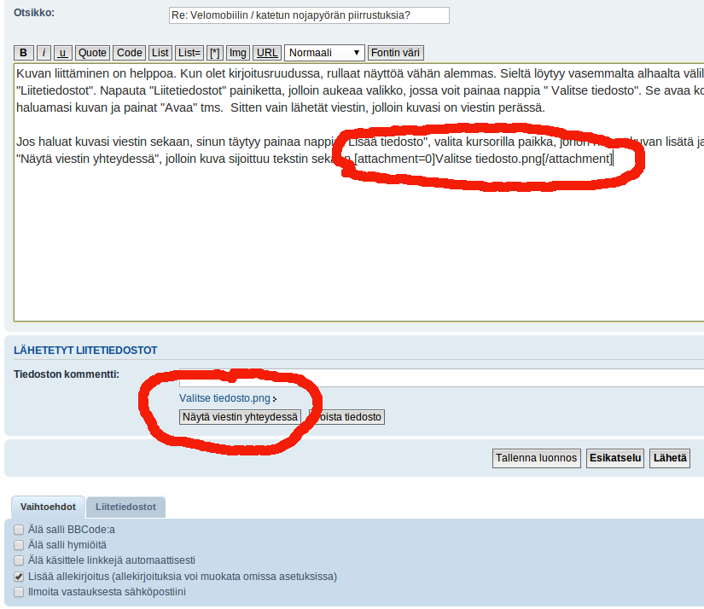Image resolution: width=704 pixels, height=609 pixels.
Task: Uncheck the Lisää allekirjoitus checkbox
Action: (19, 577)
